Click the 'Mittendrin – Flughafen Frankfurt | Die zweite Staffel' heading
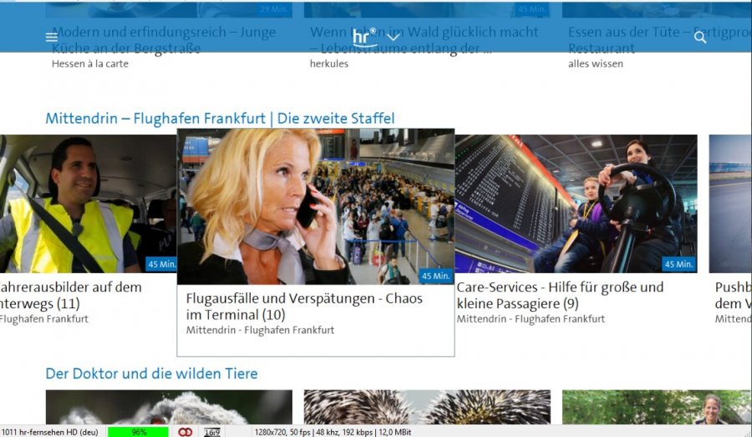The image size is (752, 437). click(220, 119)
